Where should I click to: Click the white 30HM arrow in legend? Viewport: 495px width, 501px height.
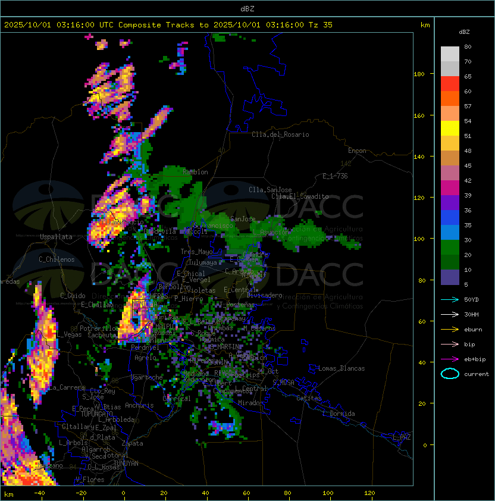tap(450, 314)
